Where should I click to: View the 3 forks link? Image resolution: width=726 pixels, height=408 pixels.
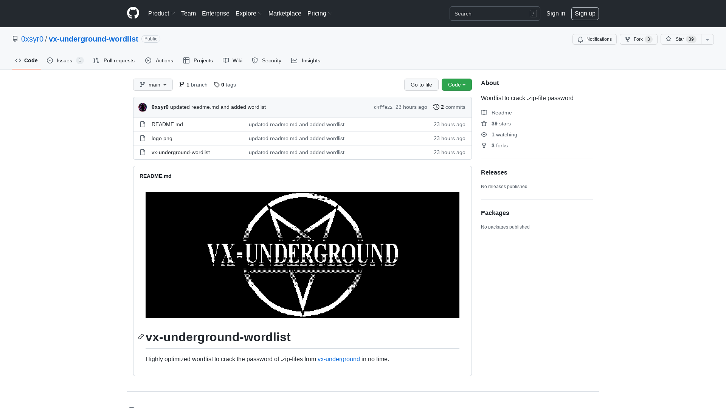click(495, 145)
